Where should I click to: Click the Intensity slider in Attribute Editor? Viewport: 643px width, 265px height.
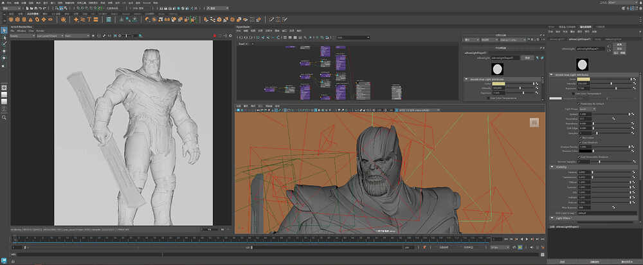pos(611,84)
